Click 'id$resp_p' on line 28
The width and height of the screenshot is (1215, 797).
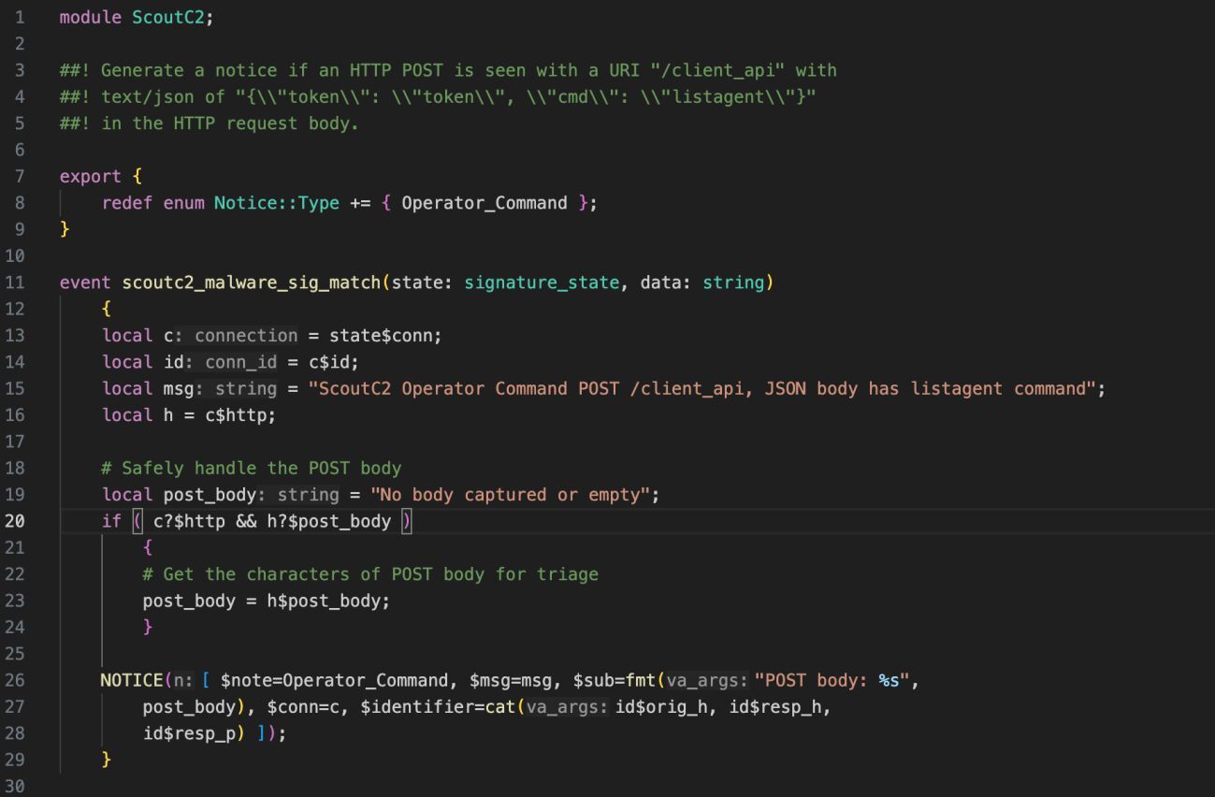coord(190,733)
